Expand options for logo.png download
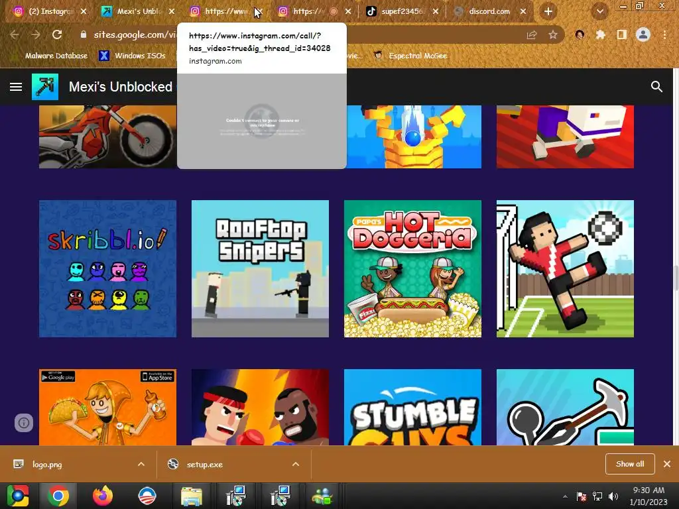 click(141, 465)
